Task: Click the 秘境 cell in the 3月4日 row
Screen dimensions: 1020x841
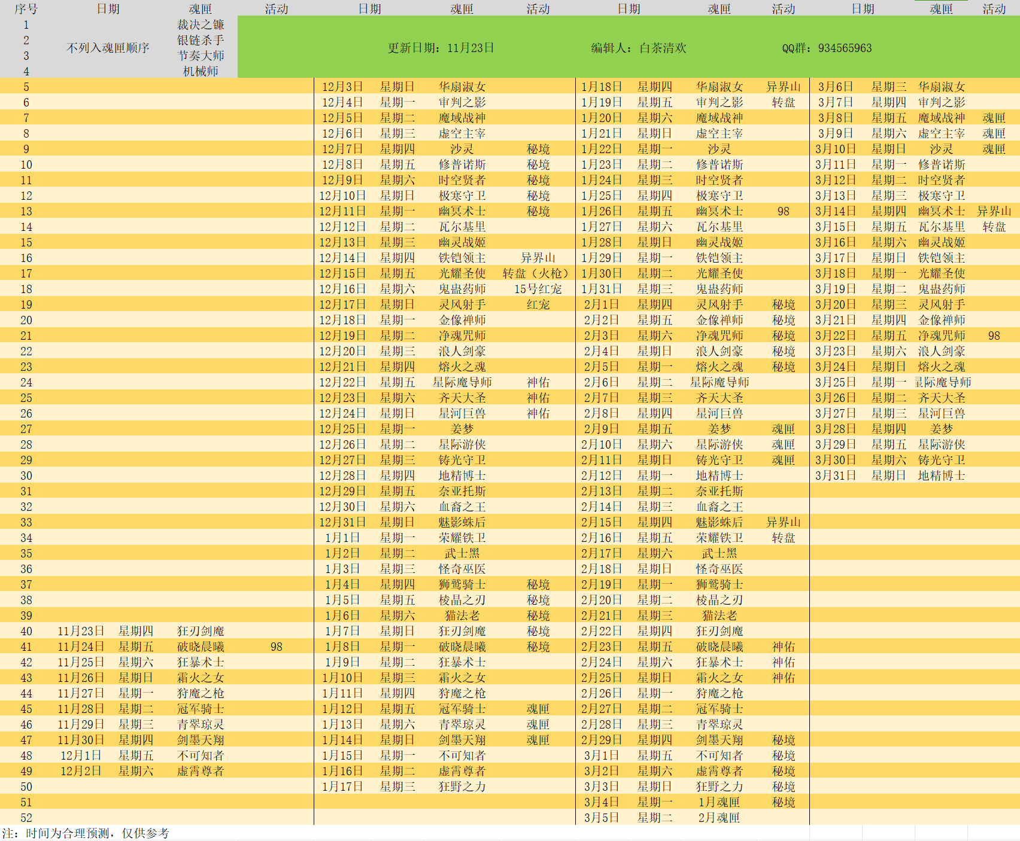Action: pos(783,802)
